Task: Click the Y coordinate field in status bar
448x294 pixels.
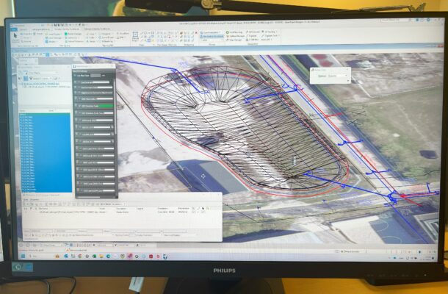Action: [x=123, y=245]
